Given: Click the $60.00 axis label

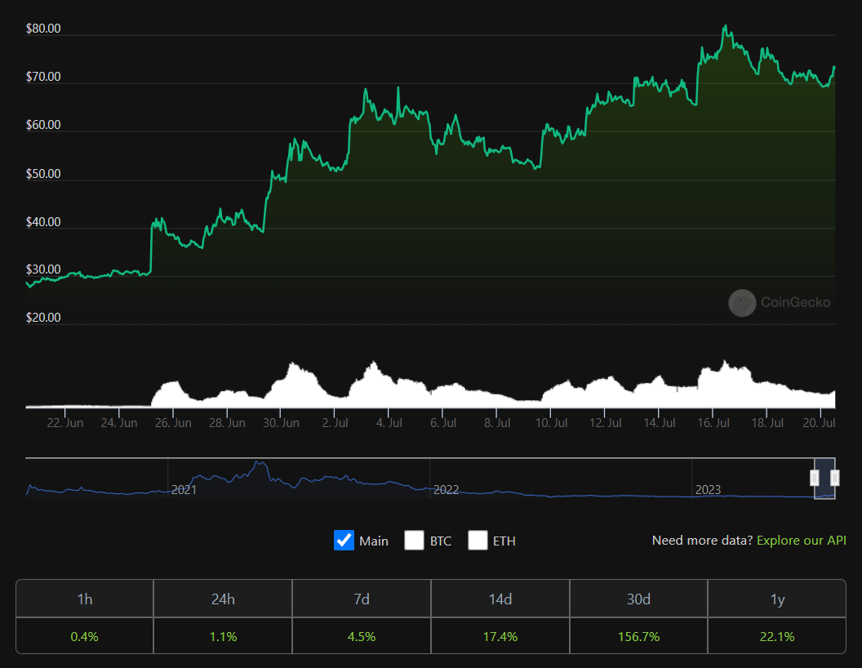Looking at the screenshot, I should pos(43,125).
